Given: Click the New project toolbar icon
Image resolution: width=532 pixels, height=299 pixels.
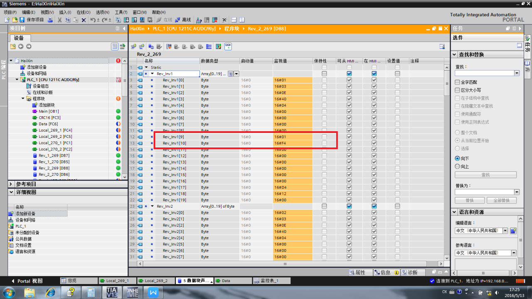Looking at the screenshot, I should (x=7, y=20).
